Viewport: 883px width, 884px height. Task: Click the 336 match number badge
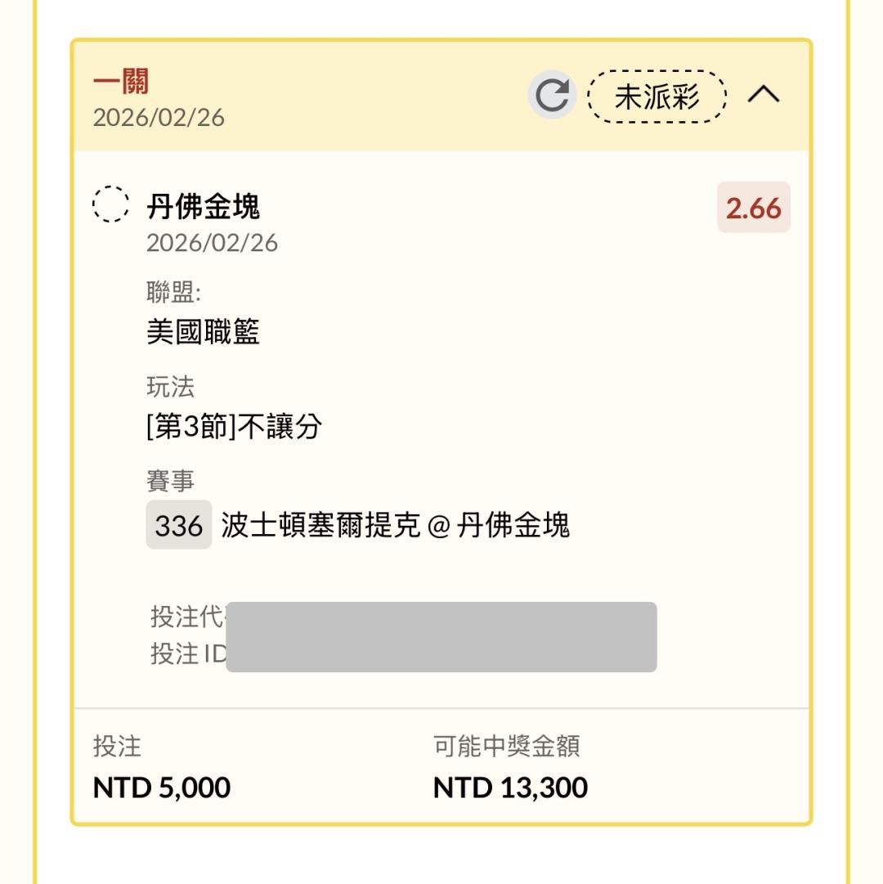[178, 525]
